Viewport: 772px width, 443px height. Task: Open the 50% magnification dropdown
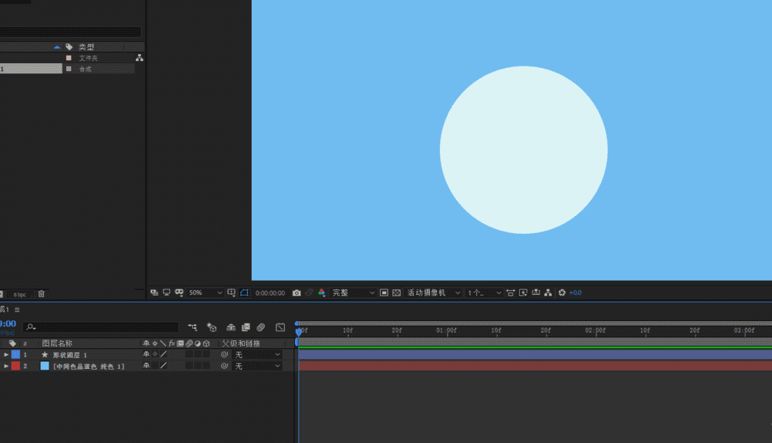(x=205, y=293)
